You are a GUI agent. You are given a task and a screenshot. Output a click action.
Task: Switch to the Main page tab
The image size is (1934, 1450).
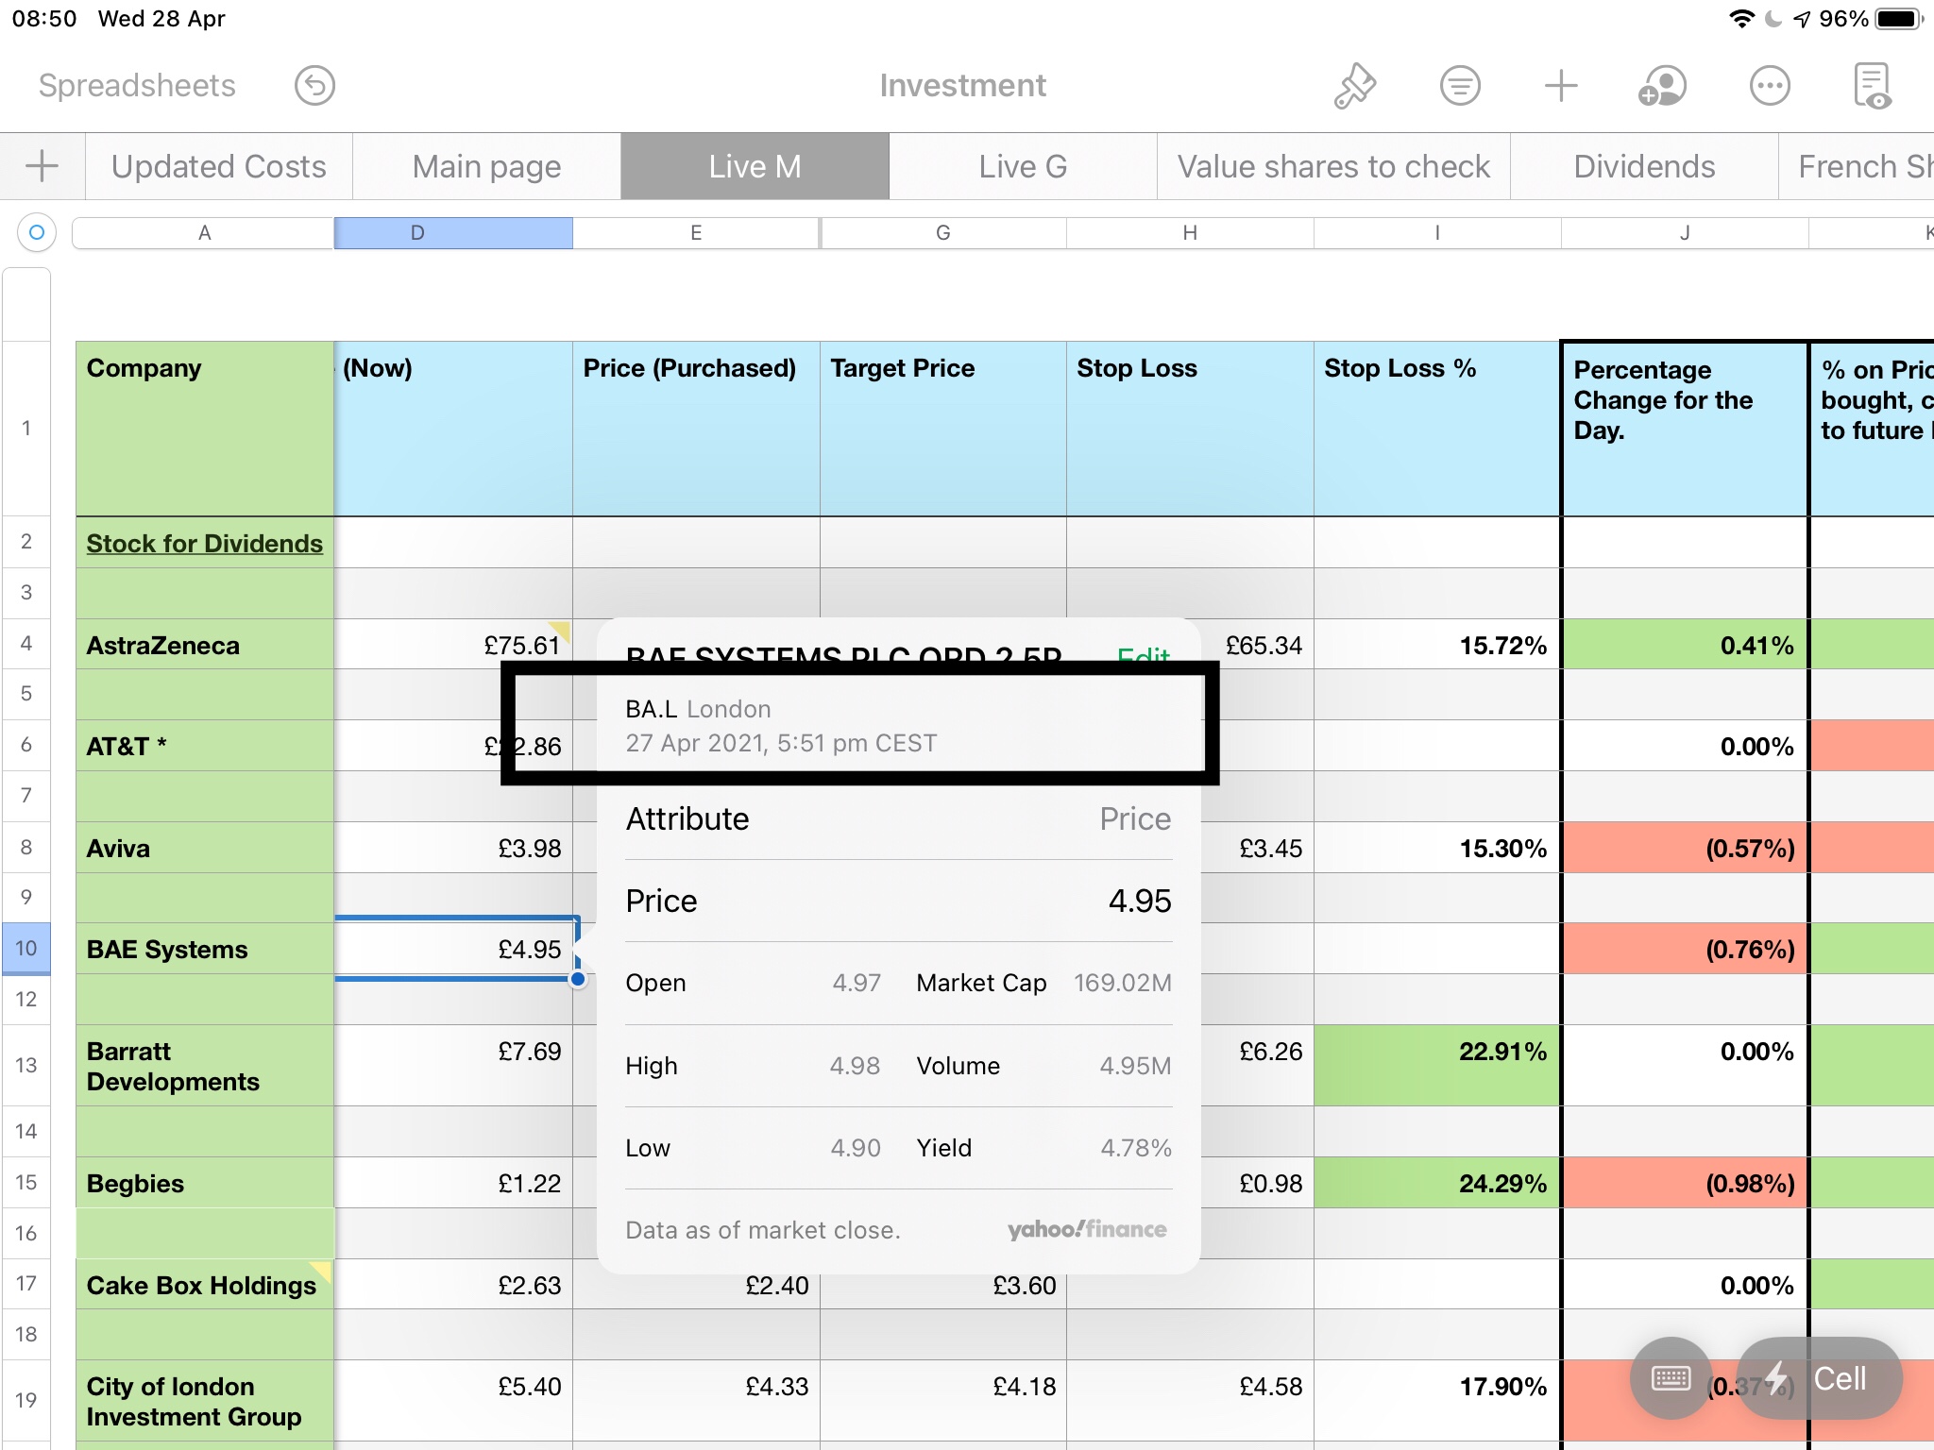(x=486, y=166)
